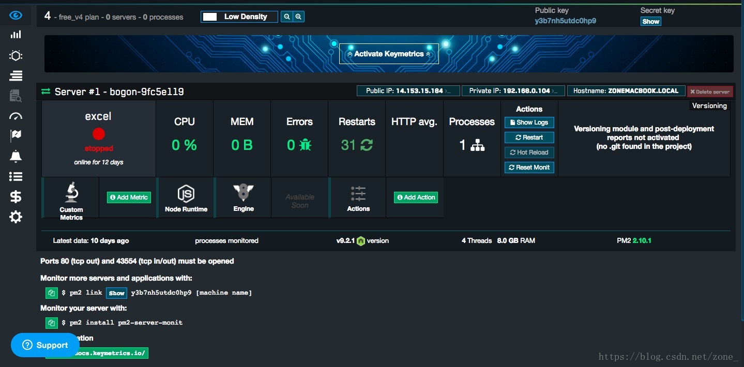Open the Node Runtime JS icon
This screenshot has width=744, height=367.
pyautogui.click(x=186, y=194)
